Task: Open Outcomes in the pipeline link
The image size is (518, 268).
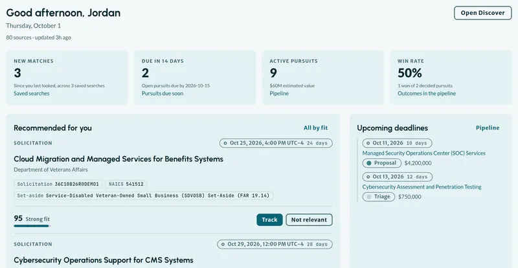Action: (x=427, y=93)
